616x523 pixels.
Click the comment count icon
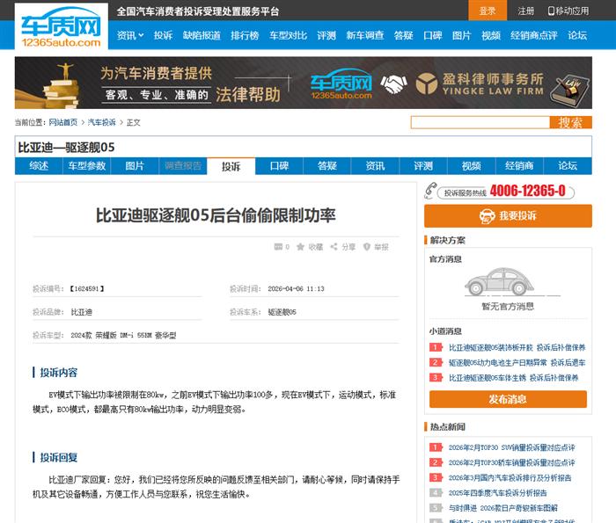pyautogui.click(x=278, y=247)
